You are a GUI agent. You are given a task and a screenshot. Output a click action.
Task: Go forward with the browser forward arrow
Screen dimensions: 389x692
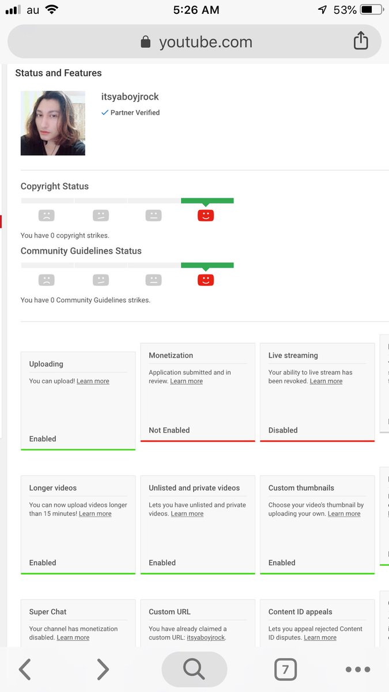click(x=103, y=670)
